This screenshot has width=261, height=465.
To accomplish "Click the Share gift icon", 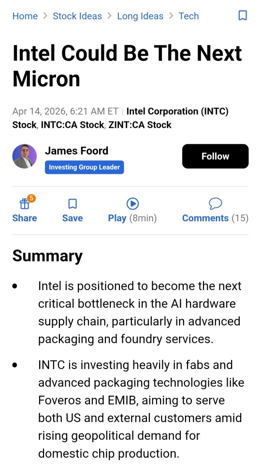I will [24, 204].
